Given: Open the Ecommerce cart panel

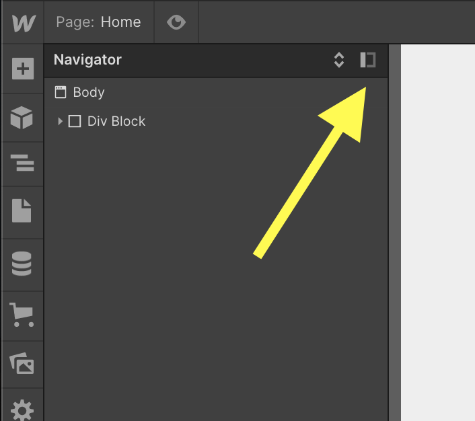Looking at the screenshot, I should 22,313.
